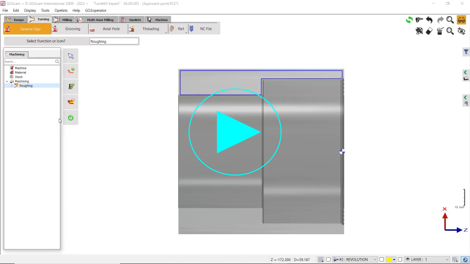Click the magic wand hat icon

[440, 31]
